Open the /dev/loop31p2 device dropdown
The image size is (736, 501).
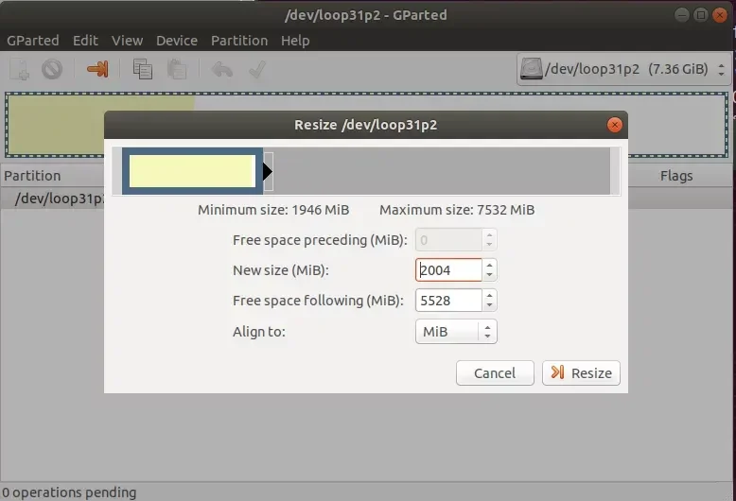pyautogui.click(x=622, y=69)
